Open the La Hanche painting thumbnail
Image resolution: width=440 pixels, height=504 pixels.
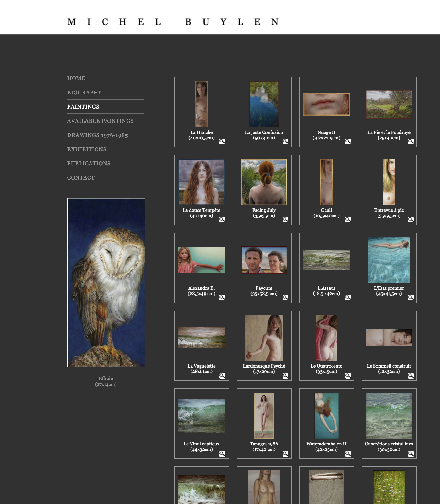(x=201, y=104)
